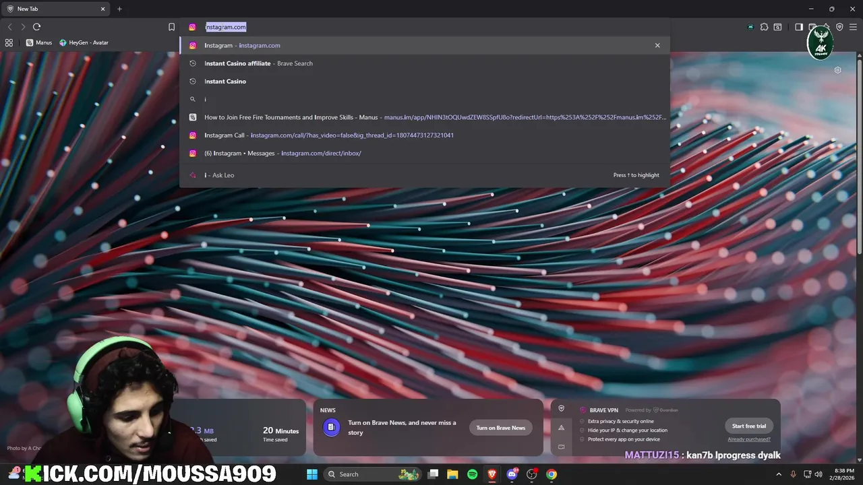Select the shield icon on the VPN card

coord(561,409)
